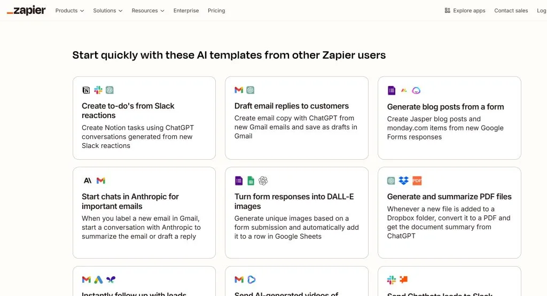Click the Slack icon in to-do's card
Image resolution: width=547 pixels, height=296 pixels.
pyautogui.click(x=98, y=90)
